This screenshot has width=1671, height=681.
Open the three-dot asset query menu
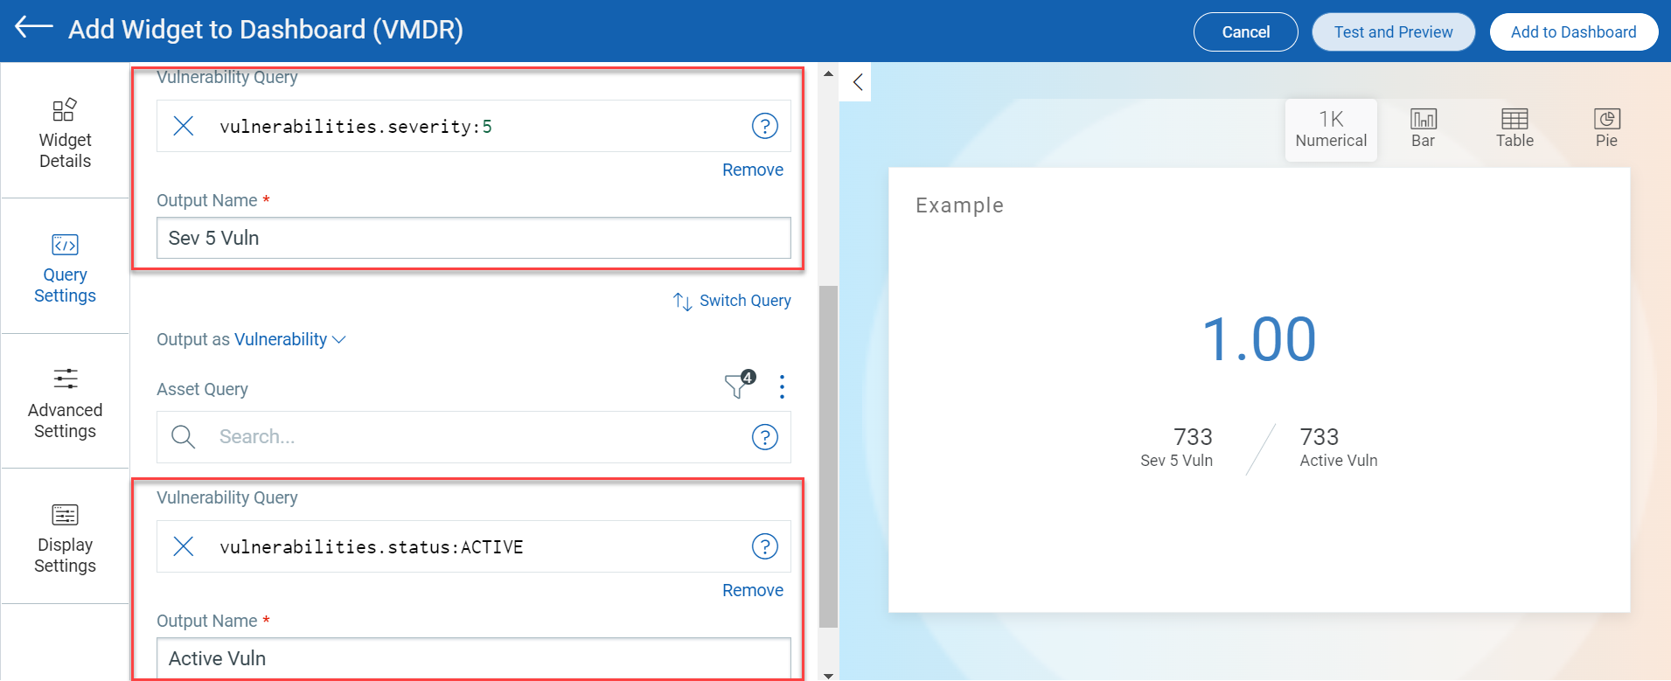[782, 386]
